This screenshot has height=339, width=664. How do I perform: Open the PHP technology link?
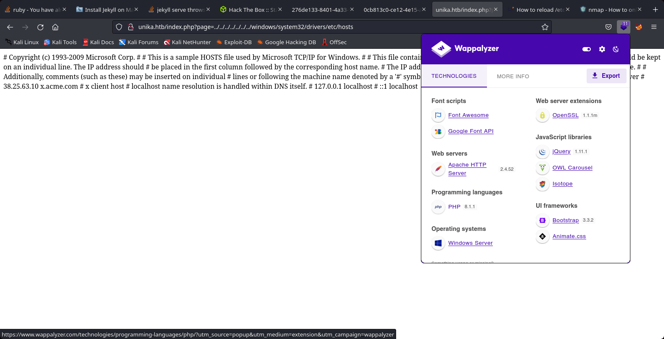pyautogui.click(x=454, y=207)
